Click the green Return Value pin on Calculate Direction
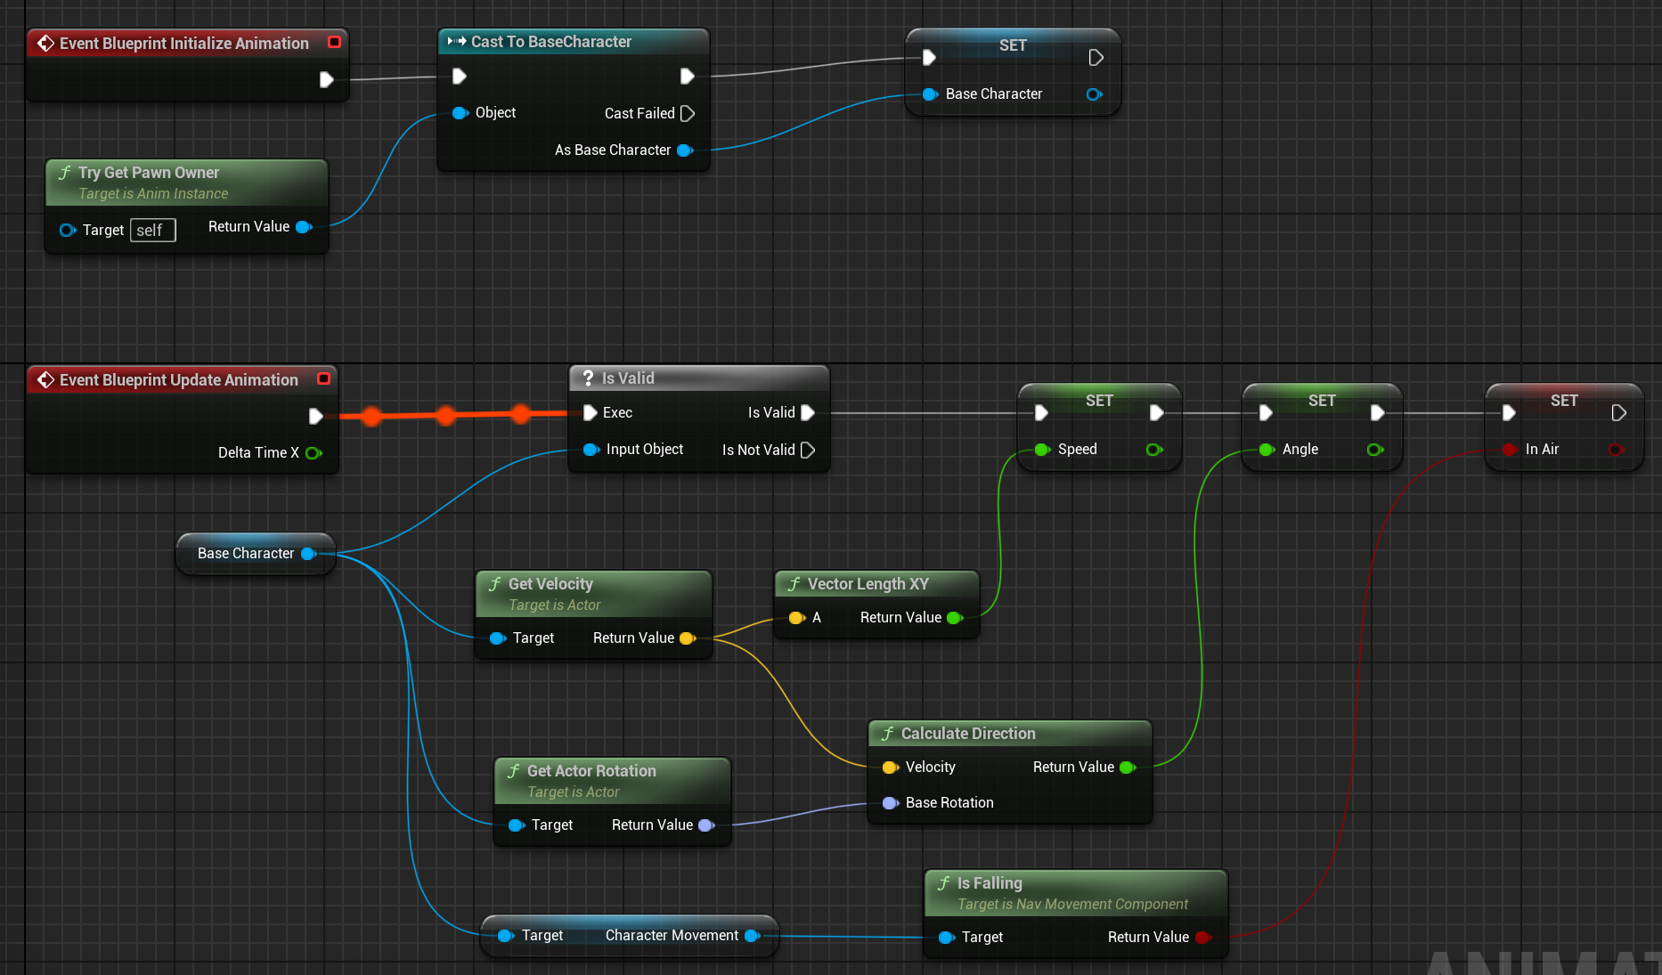The image size is (1662, 975). click(x=1127, y=767)
